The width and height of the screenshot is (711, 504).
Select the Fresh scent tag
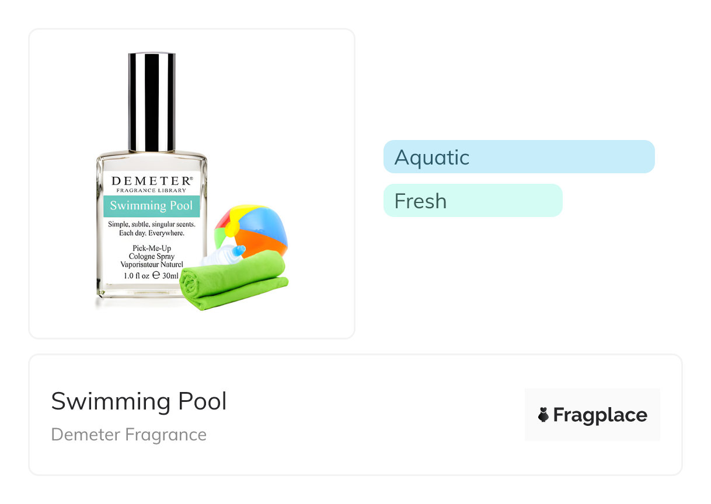[420, 201]
